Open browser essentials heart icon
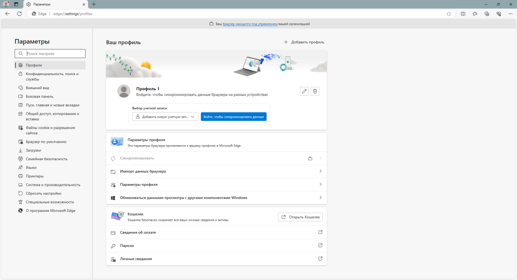Image resolution: width=517 pixels, height=280 pixels. (498, 14)
